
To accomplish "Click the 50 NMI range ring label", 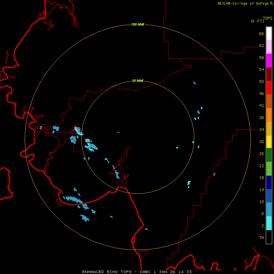I will (138, 81).
